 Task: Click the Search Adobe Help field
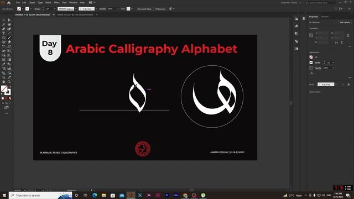[321, 3]
